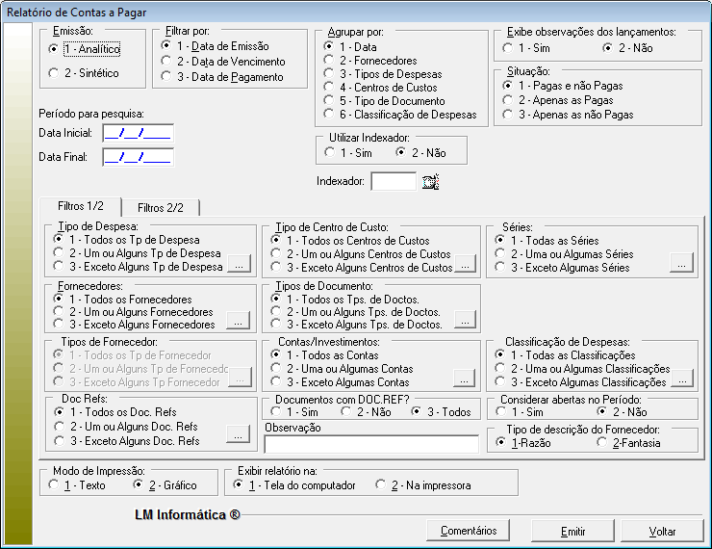
Task: Click the Data Inicial date field
Action: point(138,133)
